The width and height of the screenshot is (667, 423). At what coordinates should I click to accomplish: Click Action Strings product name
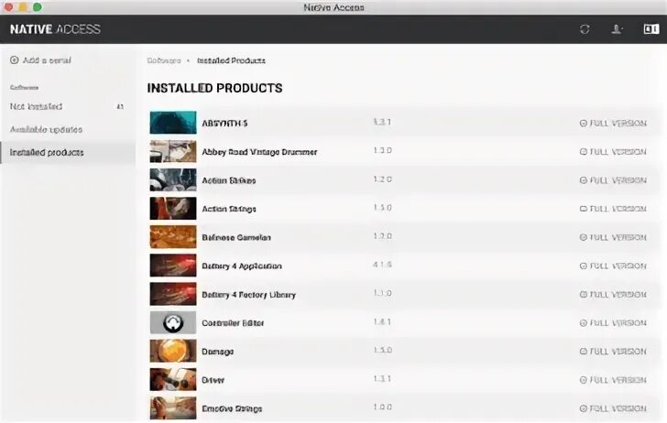tap(229, 209)
